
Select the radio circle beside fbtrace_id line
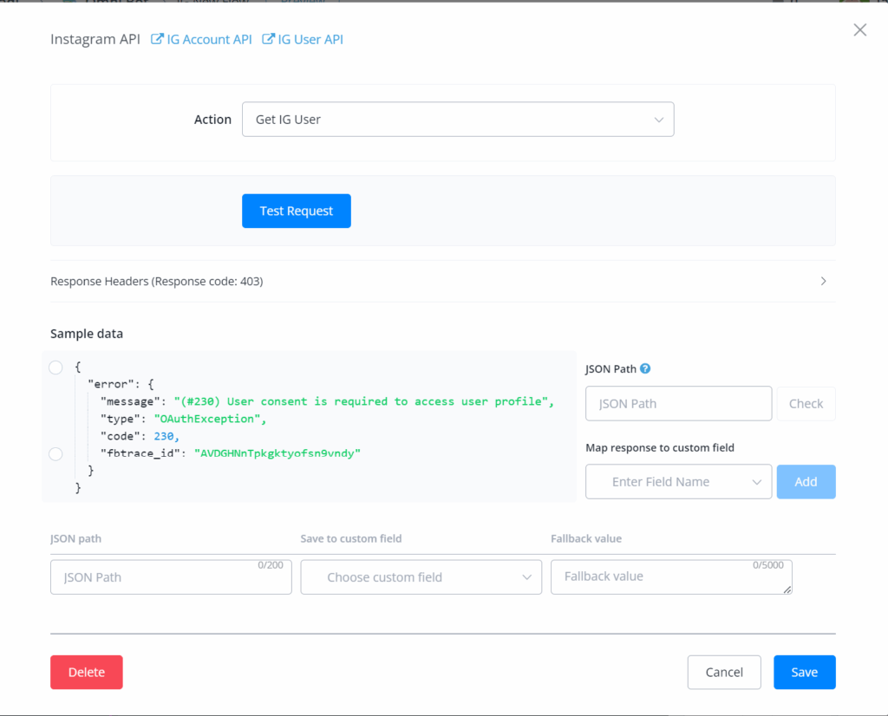[56, 453]
